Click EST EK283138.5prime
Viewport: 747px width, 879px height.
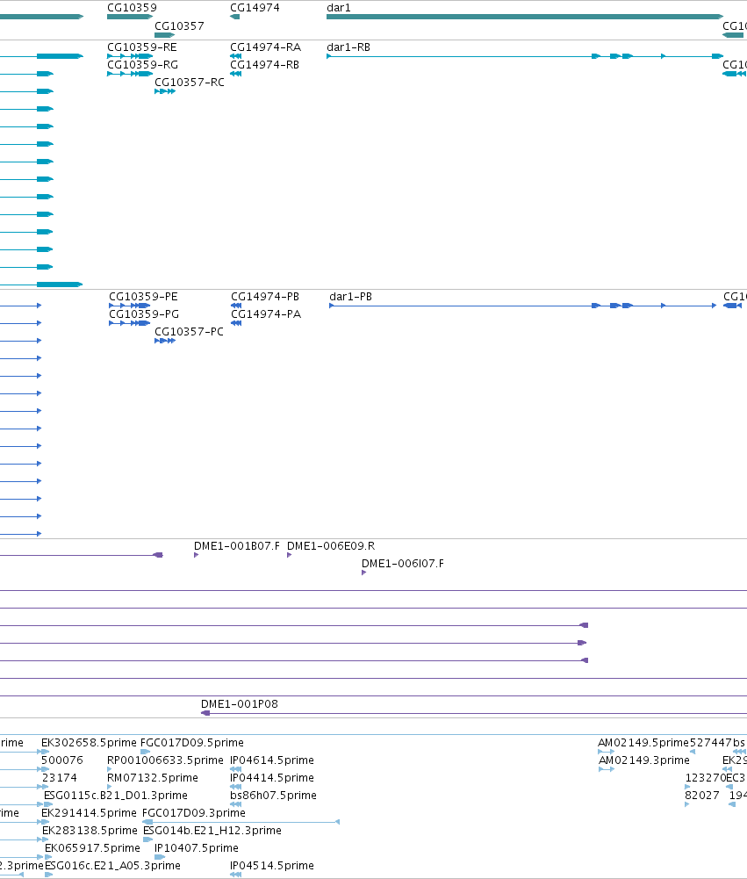coord(90,831)
